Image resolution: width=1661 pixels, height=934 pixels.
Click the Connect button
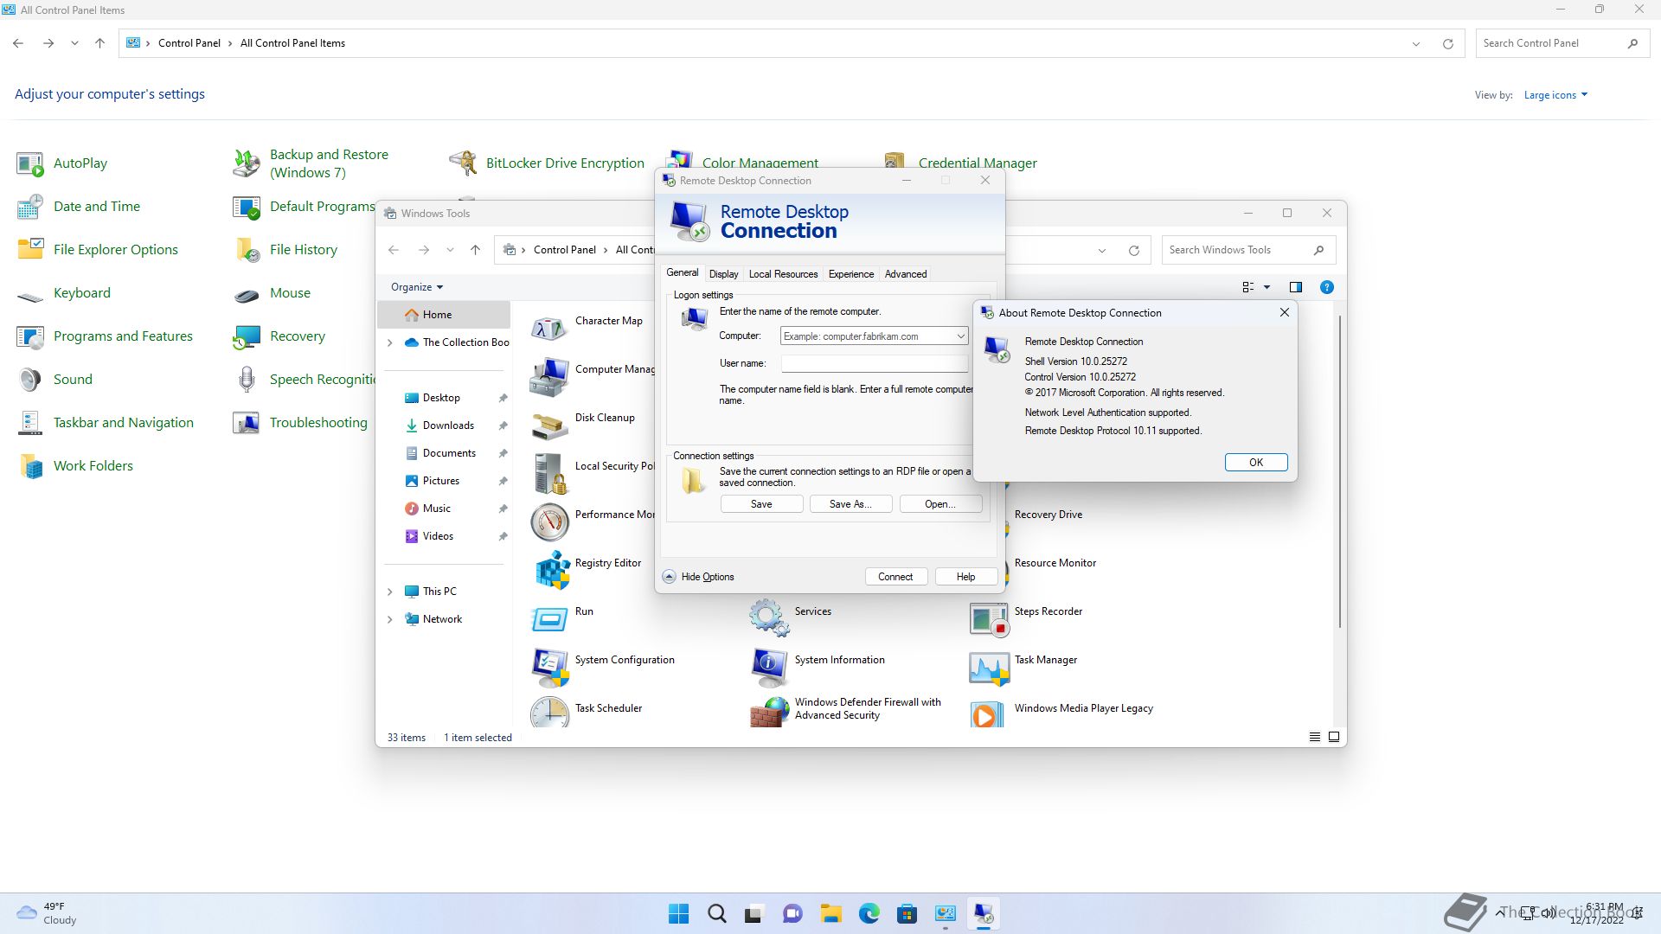pyautogui.click(x=895, y=577)
